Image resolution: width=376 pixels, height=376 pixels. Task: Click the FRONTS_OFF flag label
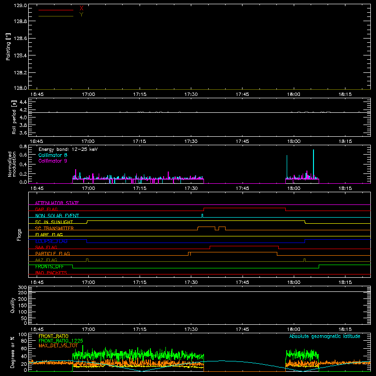[x=49, y=266]
